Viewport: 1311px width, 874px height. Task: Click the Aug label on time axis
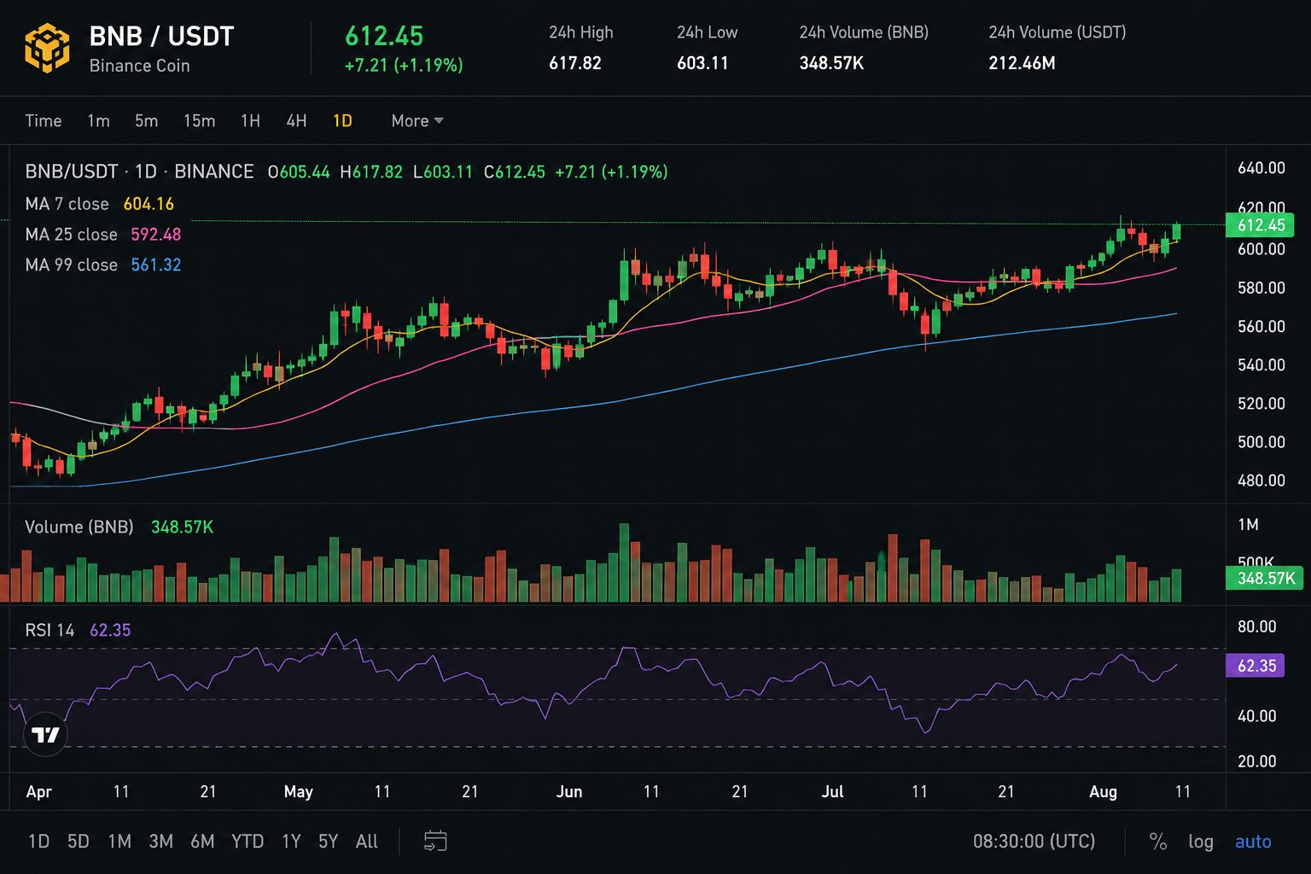tap(1103, 792)
